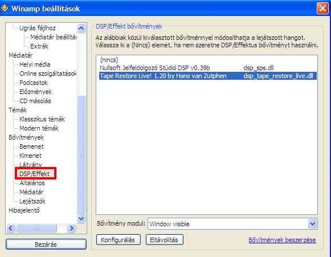Click the Konfigurálás button
The image size is (331, 257).
118,240
